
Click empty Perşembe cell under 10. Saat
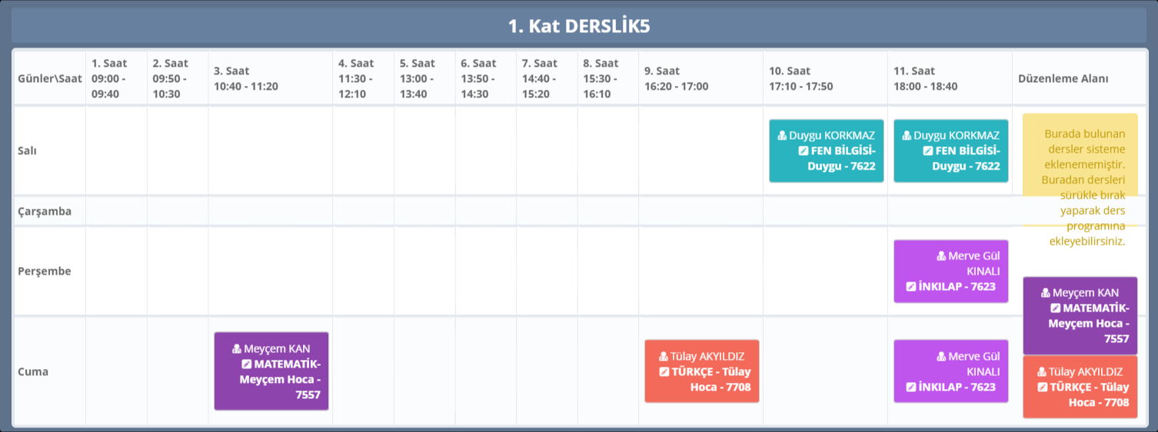824,271
